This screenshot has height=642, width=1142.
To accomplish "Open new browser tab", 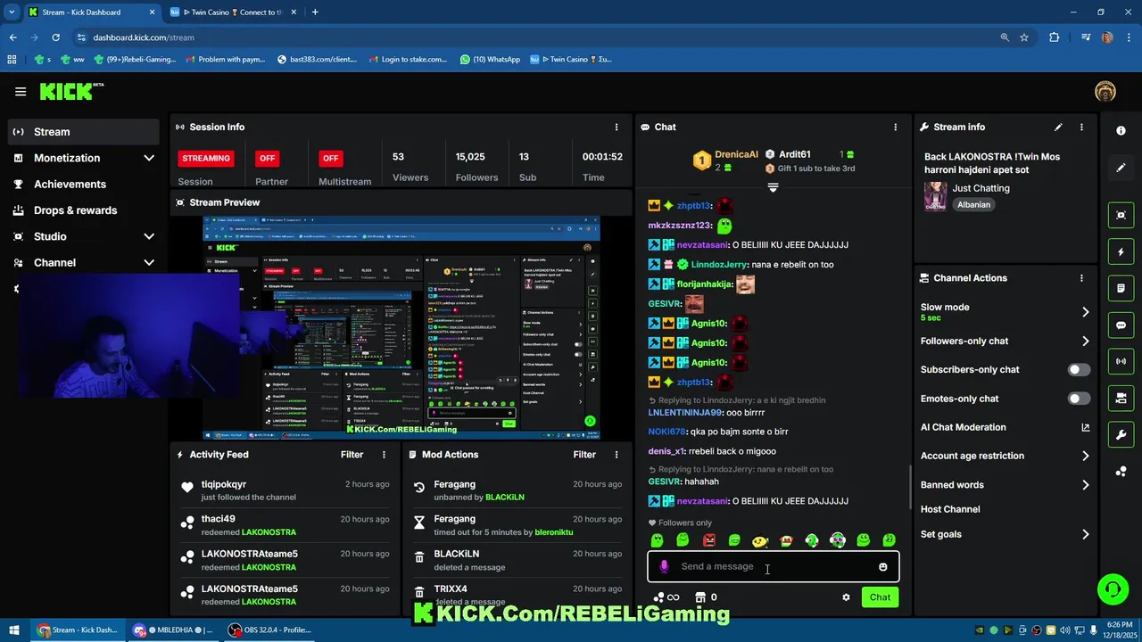I will click(315, 12).
